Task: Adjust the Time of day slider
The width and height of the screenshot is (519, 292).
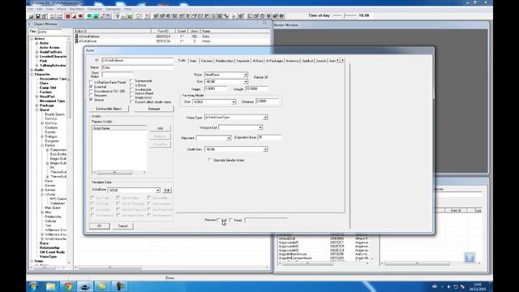Action: pos(344,15)
